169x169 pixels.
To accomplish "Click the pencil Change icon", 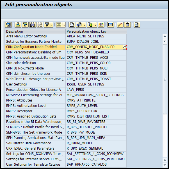I will pyautogui.click(x=120, y=25).
